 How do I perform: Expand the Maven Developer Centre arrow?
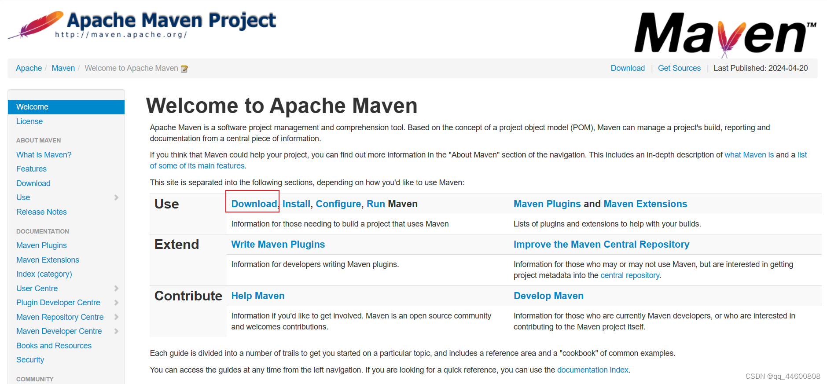116,331
